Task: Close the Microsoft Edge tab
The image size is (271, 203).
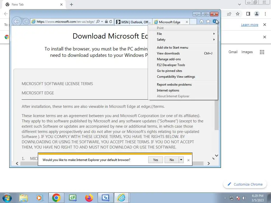Action: pos(187,22)
